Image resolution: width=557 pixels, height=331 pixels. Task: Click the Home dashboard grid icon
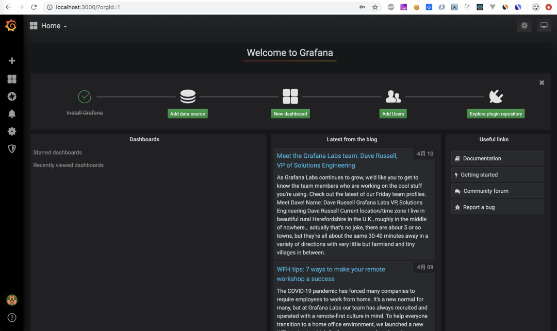tap(34, 26)
